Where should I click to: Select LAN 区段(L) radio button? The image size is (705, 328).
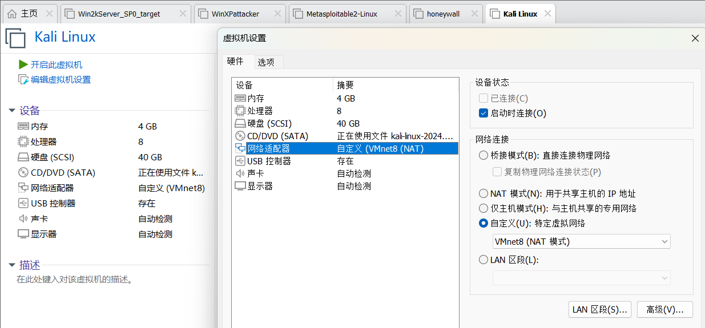(x=484, y=260)
